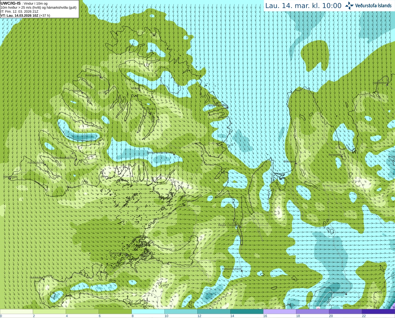Click the Hveravellir station label
This screenshot has height=318, width=395.
coord(338,292)
